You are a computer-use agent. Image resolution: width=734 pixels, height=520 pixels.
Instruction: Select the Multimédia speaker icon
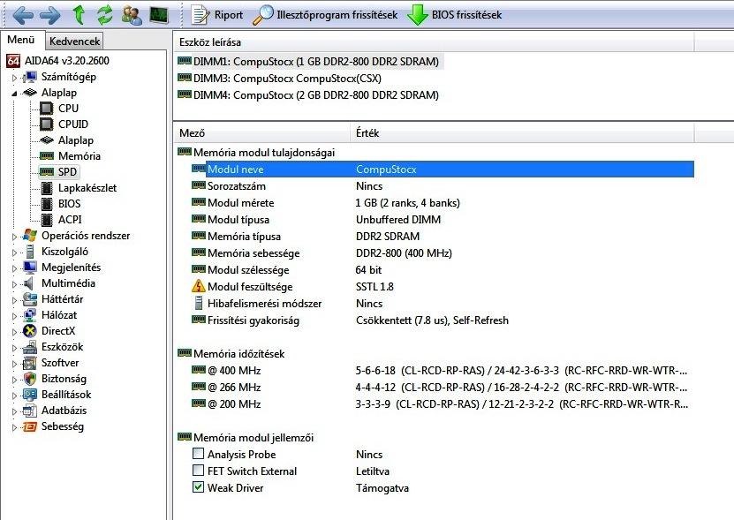coord(29,283)
